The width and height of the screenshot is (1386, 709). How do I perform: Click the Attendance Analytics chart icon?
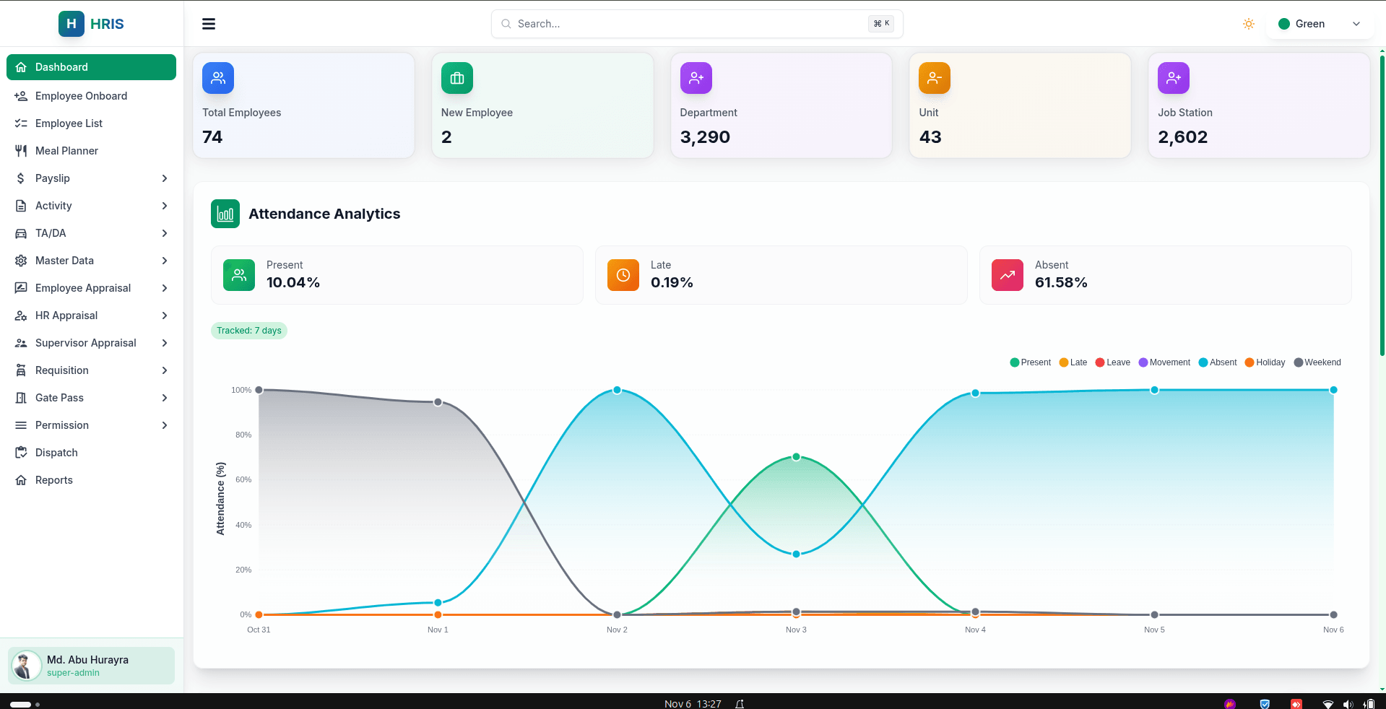(225, 214)
